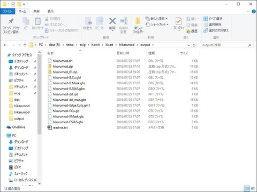Switch to the Home (ホーム) tab
Screen dimensions: 257x192
22,11
